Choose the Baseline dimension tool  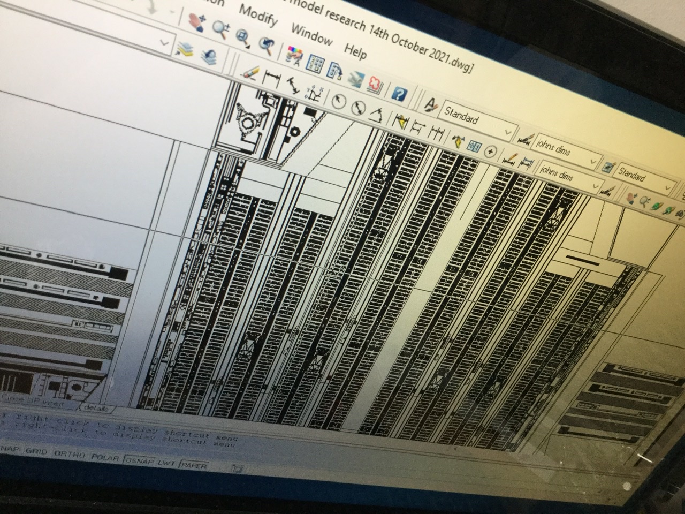click(419, 128)
